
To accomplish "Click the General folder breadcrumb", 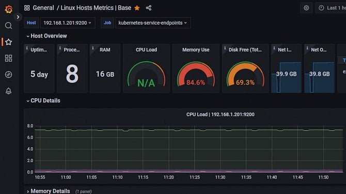I will (43, 8).
